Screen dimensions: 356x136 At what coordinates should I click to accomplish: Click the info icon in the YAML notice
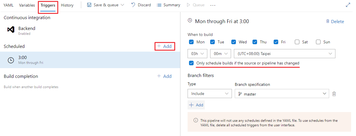pos(196,120)
